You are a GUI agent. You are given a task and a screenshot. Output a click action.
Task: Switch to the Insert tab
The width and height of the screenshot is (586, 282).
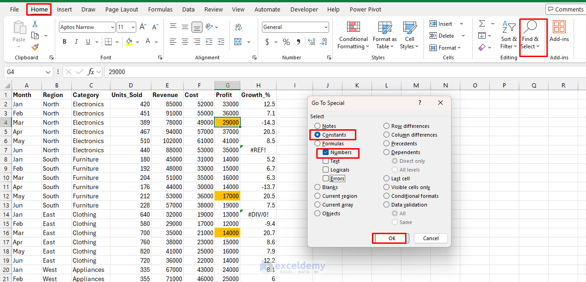[64, 9]
